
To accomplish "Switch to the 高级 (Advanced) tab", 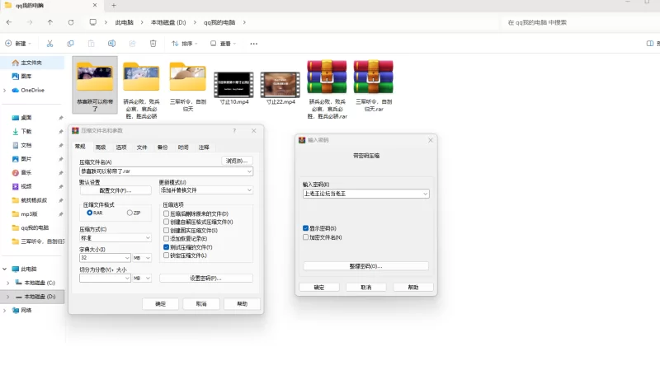I will [x=101, y=147].
